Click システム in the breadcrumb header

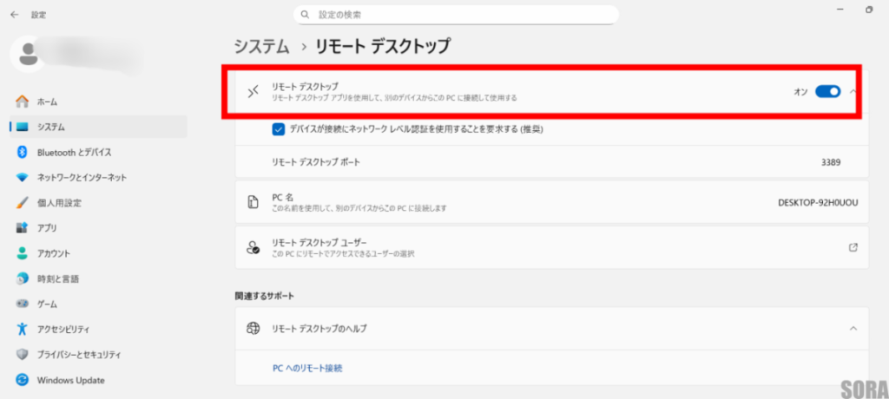262,46
